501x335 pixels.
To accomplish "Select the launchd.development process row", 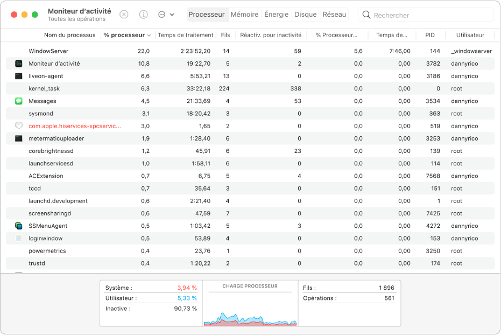I will pos(250,201).
